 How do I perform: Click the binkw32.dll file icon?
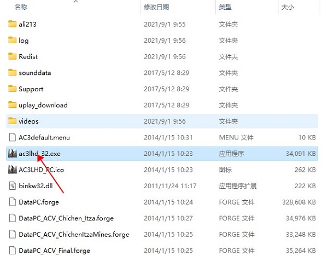[x=13, y=186]
